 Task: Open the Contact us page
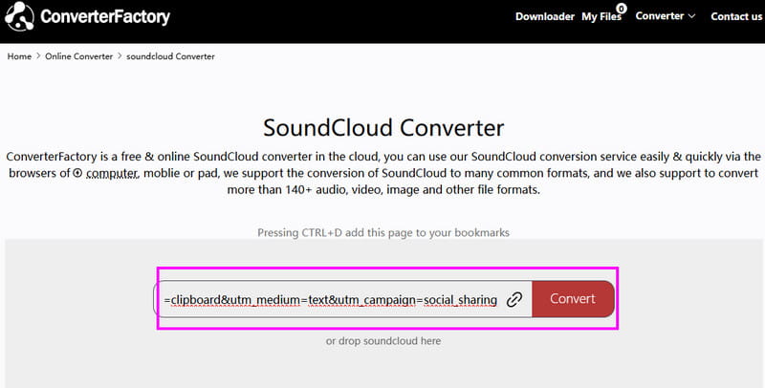(736, 16)
